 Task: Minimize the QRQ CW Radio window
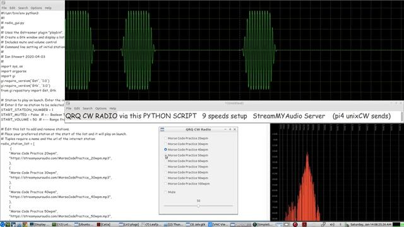click(225, 129)
